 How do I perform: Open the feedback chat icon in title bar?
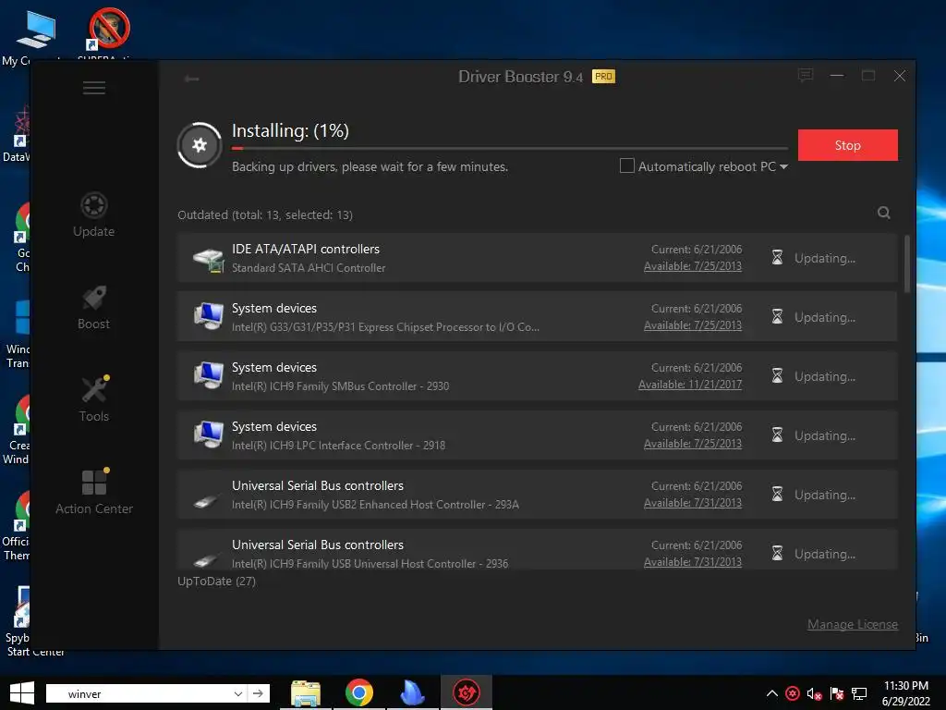806,76
